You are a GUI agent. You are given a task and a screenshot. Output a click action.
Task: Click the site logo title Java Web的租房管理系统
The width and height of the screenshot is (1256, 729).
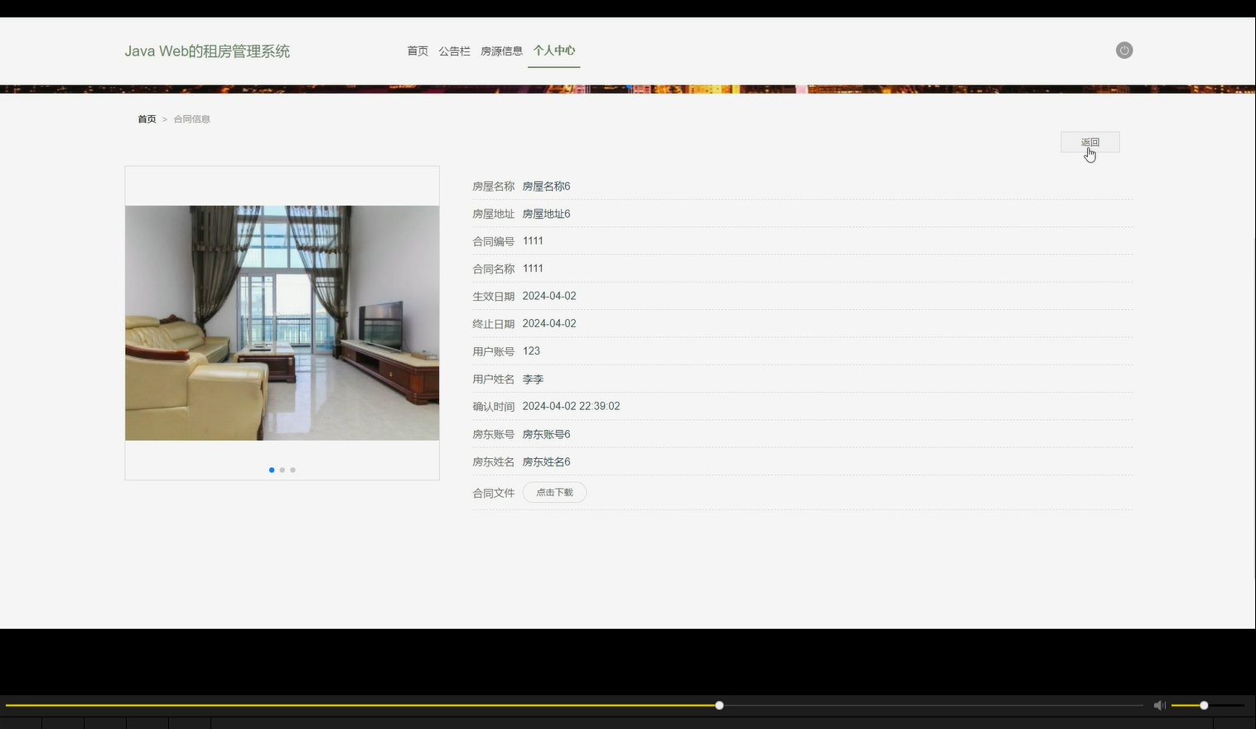[x=208, y=51]
